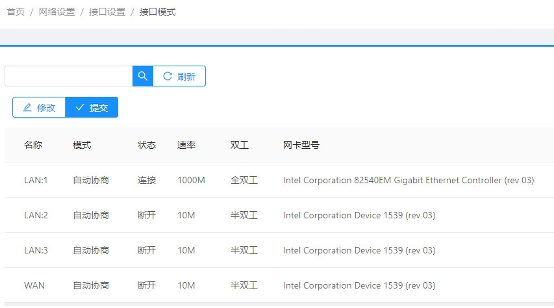The image size is (554, 308).
Task: Go to 首页 in breadcrumb
Action: [16, 12]
